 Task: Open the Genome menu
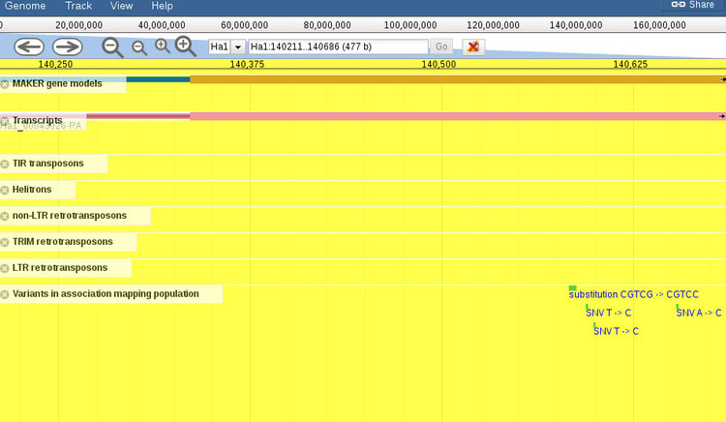coord(25,6)
